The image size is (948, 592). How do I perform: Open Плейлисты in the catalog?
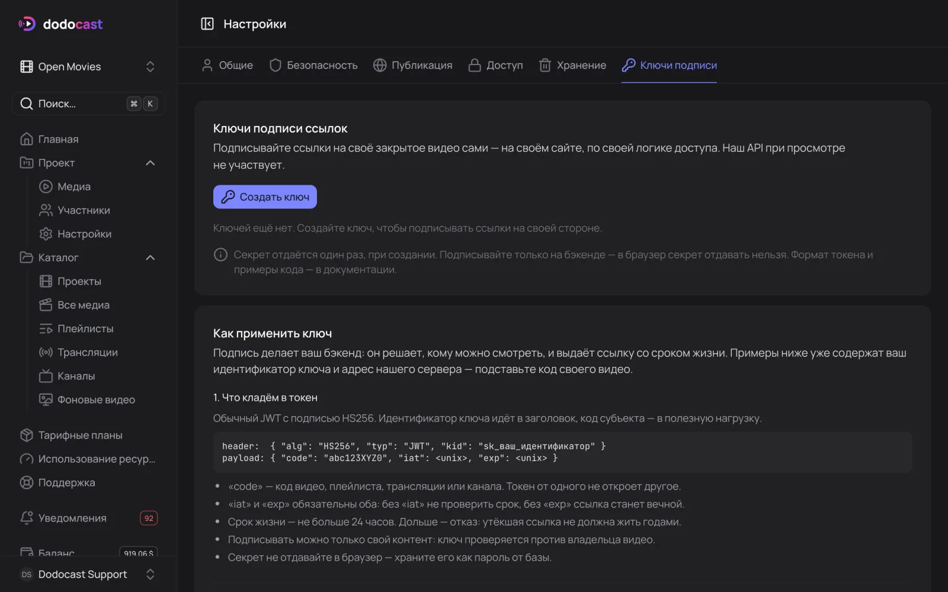point(85,329)
